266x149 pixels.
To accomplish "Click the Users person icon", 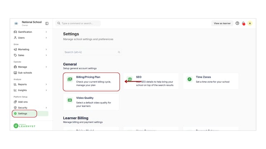I will click(x=15, y=38).
